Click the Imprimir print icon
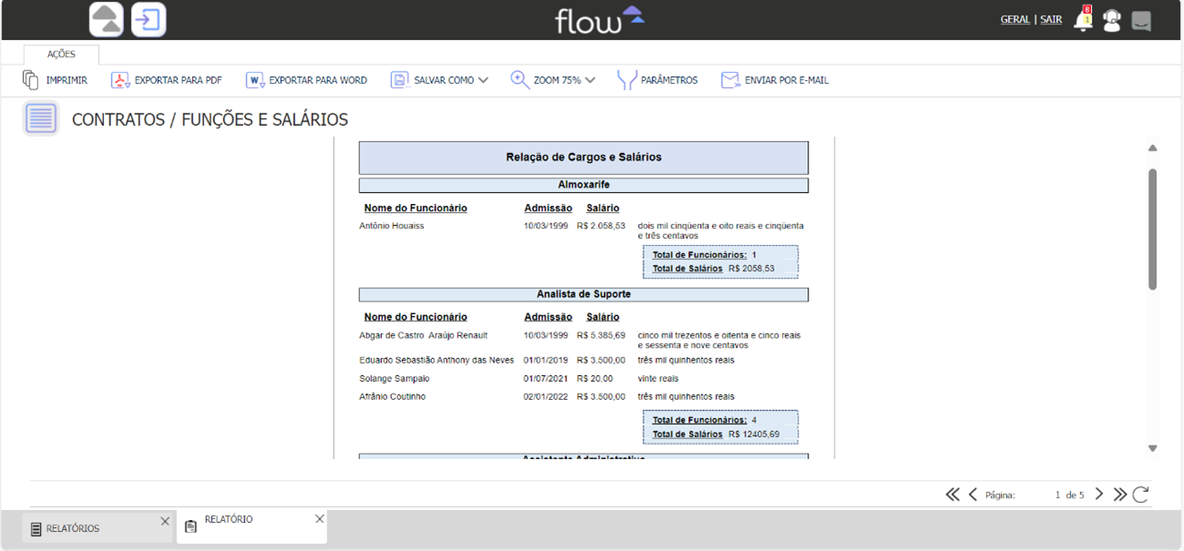1184x551 pixels. [x=31, y=80]
